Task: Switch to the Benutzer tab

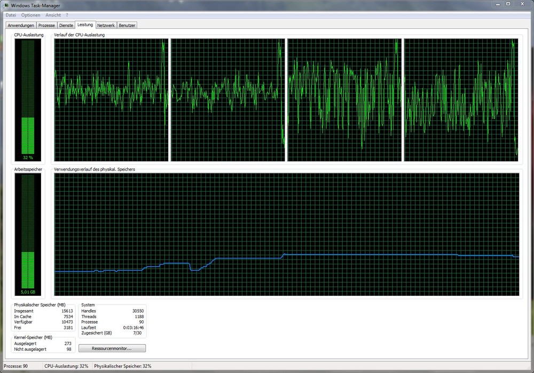Action: pos(127,25)
